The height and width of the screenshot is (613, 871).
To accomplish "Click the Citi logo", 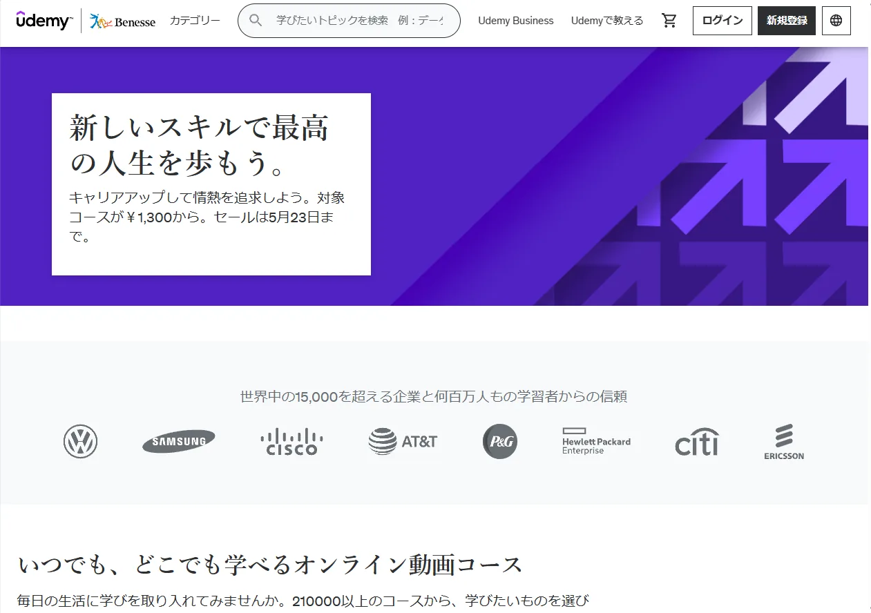I will point(697,442).
